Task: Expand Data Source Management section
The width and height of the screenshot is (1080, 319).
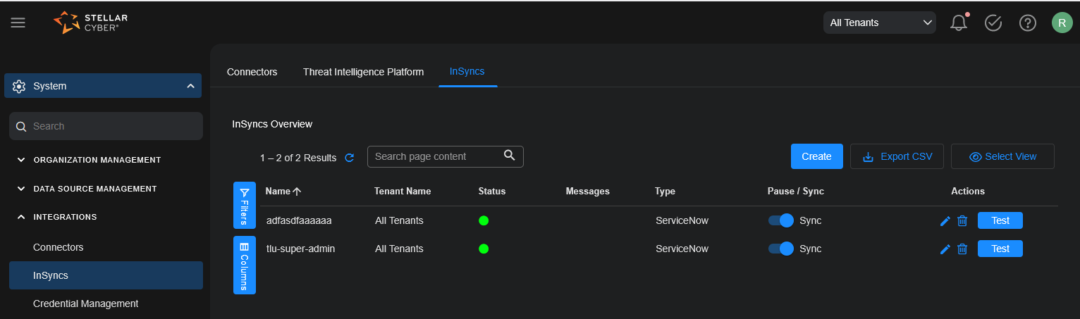Action: click(94, 189)
